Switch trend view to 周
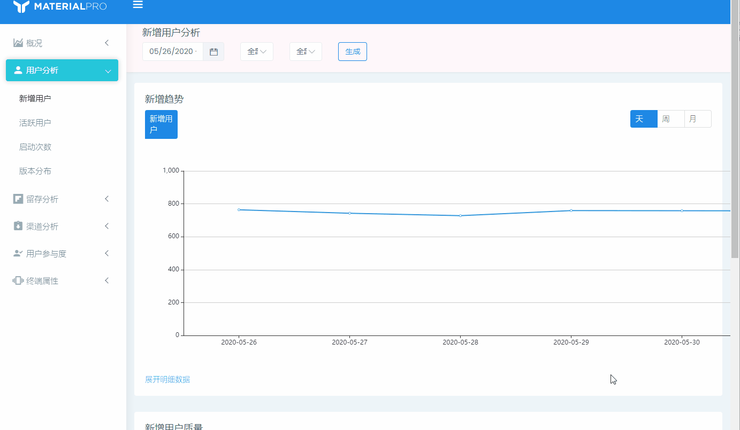The image size is (740, 430). pyautogui.click(x=671, y=119)
